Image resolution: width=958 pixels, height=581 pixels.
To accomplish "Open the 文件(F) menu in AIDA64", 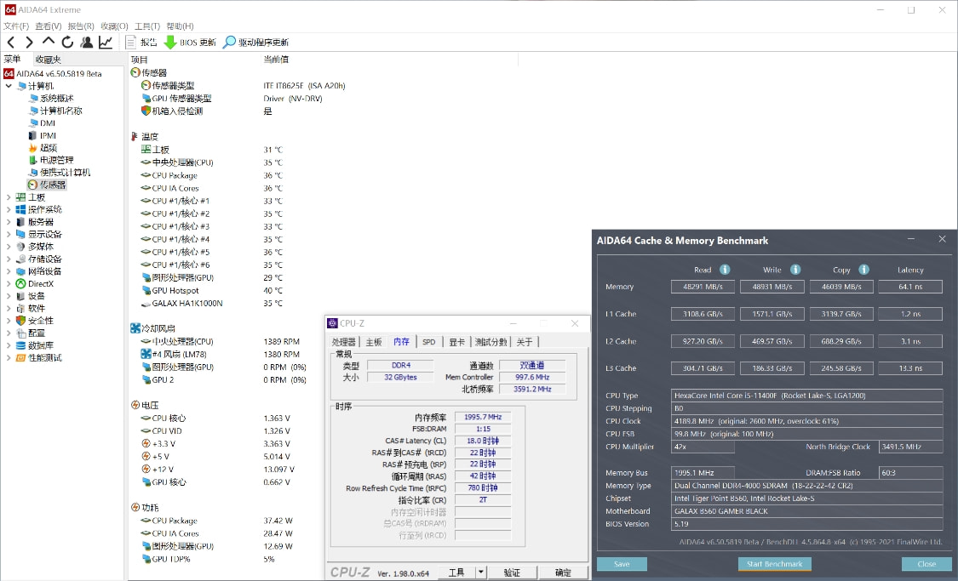I will [x=17, y=26].
